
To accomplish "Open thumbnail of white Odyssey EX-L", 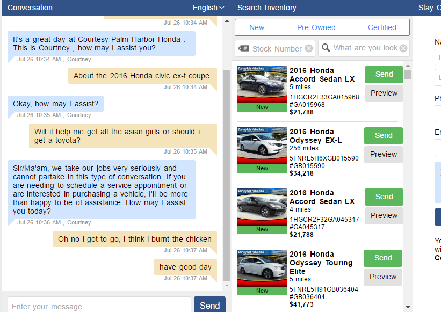I will point(262,150).
